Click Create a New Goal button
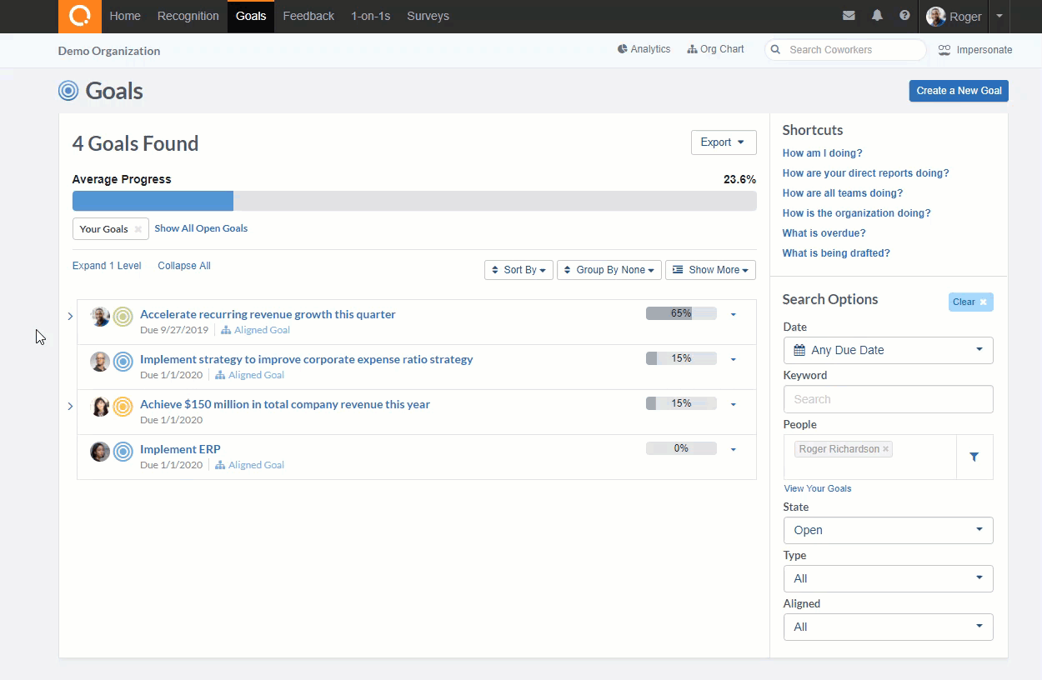This screenshot has width=1042, height=680. coord(959,91)
